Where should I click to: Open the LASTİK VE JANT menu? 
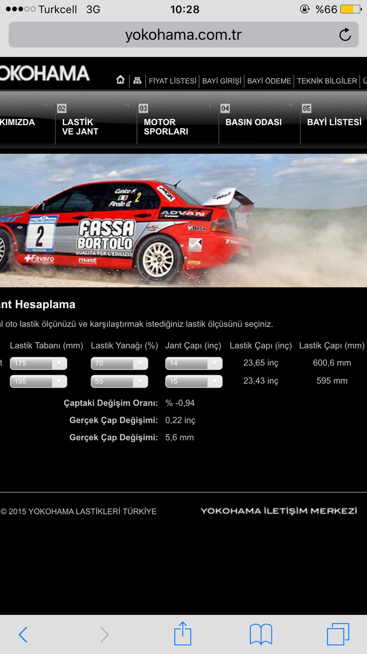(x=80, y=126)
